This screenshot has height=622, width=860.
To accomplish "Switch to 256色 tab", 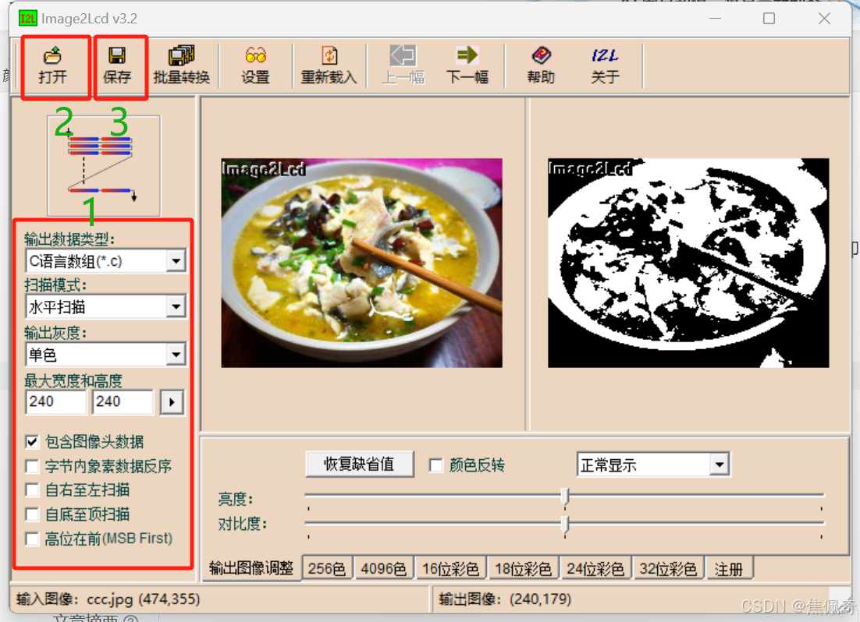I will pyautogui.click(x=327, y=569).
